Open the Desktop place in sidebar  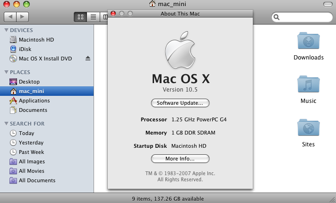pos(47,82)
